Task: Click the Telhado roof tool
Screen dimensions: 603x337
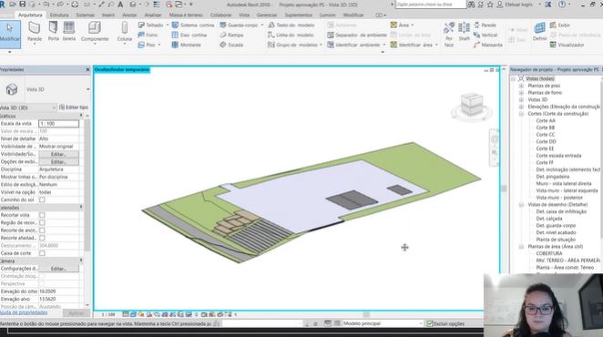Action: click(151, 25)
